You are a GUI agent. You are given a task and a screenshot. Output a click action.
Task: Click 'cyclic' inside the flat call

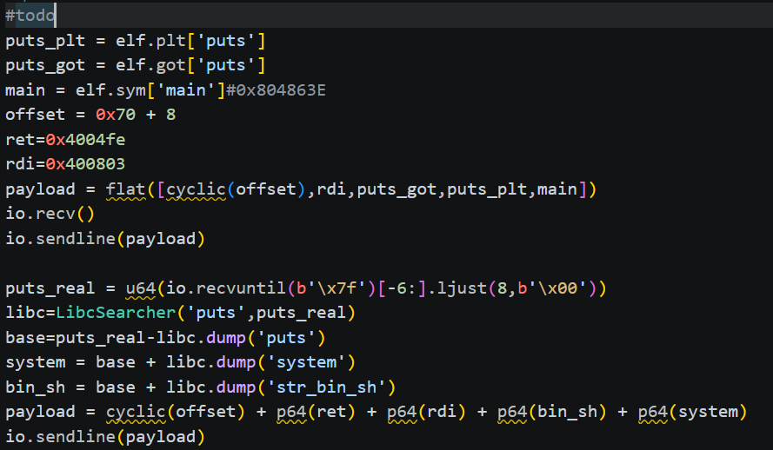coord(196,189)
